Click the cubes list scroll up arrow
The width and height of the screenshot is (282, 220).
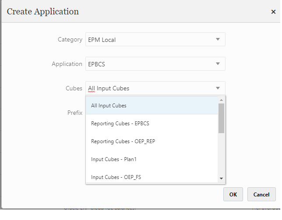(222, 100)
